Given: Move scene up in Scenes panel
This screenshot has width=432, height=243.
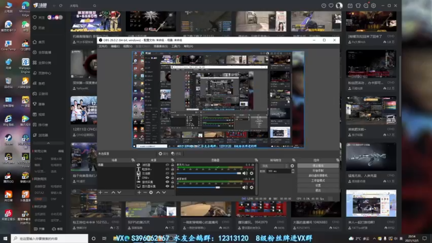Looking at the screenshot, I should [x=113, y=192].
